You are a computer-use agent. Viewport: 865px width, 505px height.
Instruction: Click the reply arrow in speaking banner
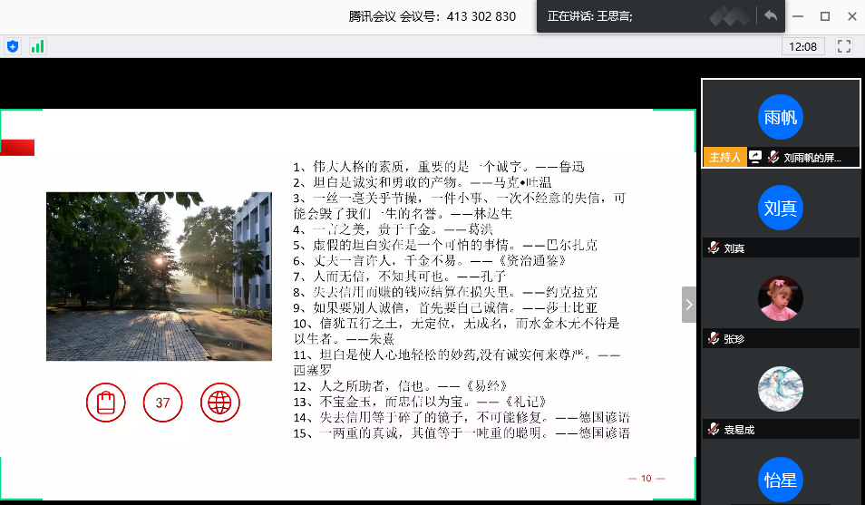[x=770, y=16]
